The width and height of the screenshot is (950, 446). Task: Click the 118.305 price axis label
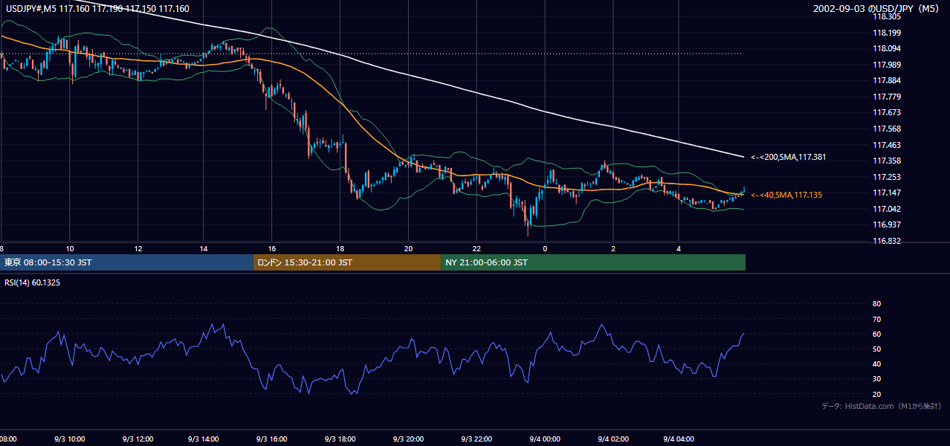887,16
